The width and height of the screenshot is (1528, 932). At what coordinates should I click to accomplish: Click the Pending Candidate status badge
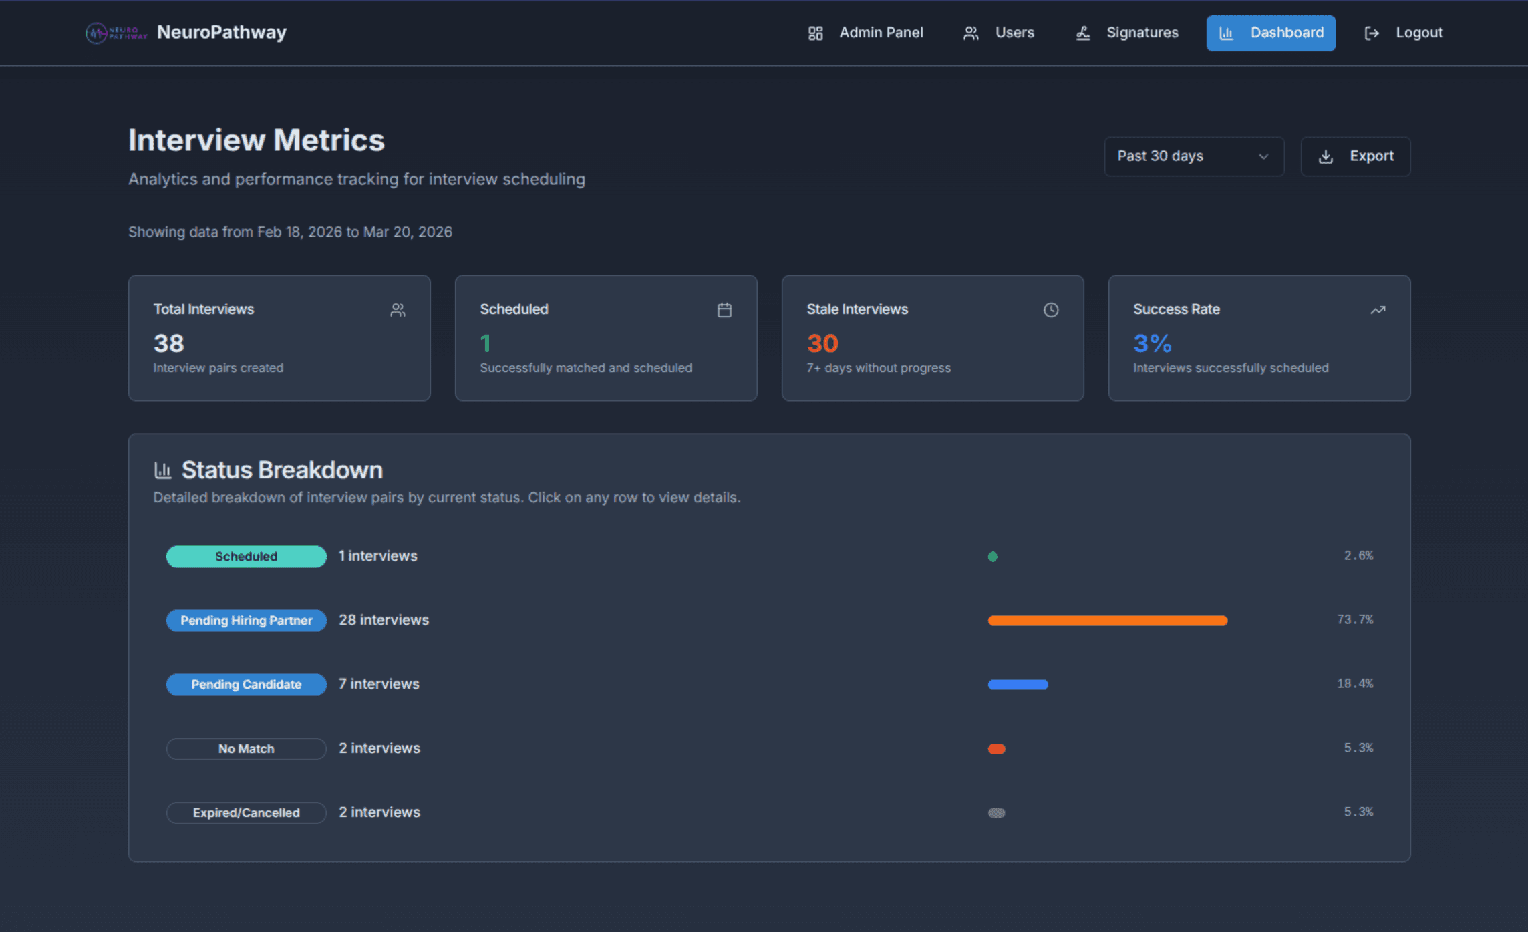246,684
